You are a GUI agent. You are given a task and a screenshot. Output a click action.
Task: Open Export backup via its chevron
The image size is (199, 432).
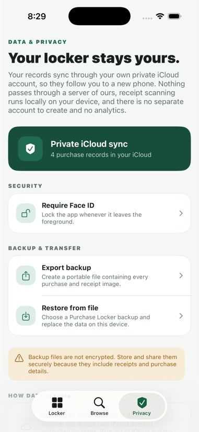point(181,275)
